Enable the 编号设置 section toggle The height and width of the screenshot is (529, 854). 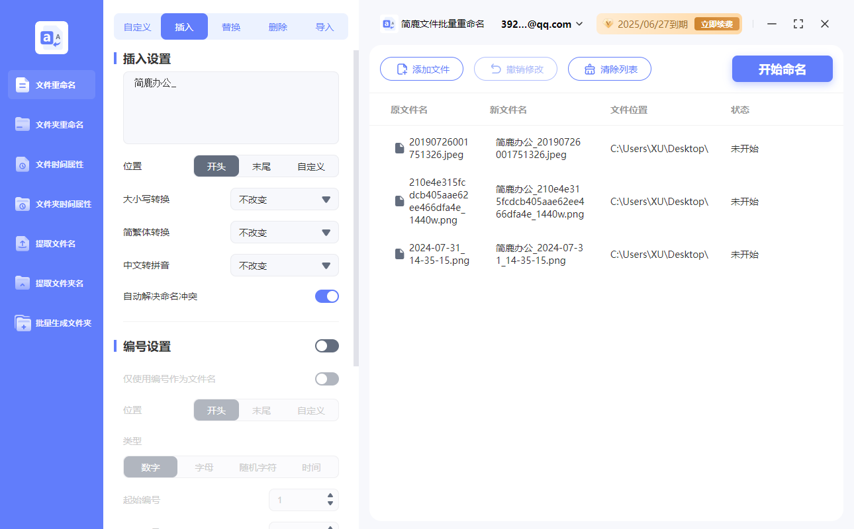(x=326, y=345)
